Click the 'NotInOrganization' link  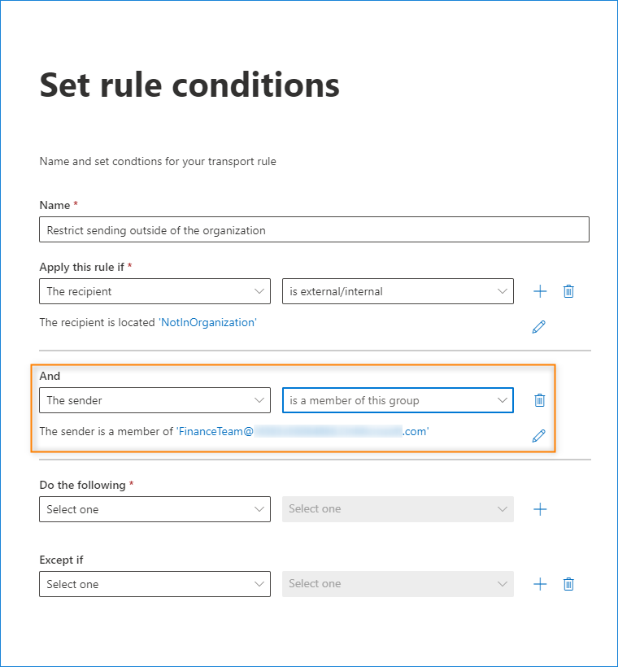207,322
